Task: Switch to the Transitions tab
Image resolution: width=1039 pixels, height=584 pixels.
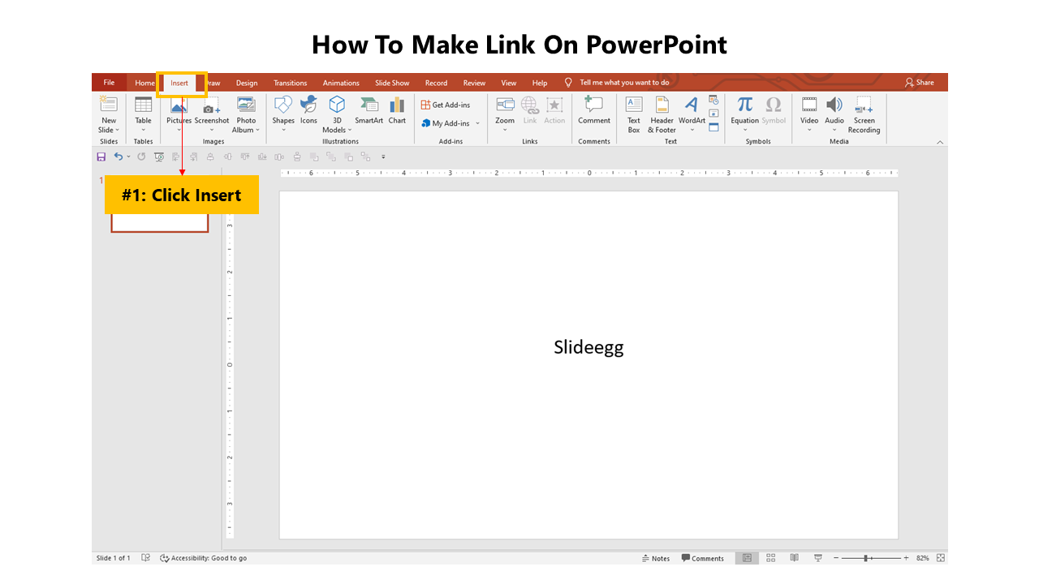Action: (x=291, y=83)
